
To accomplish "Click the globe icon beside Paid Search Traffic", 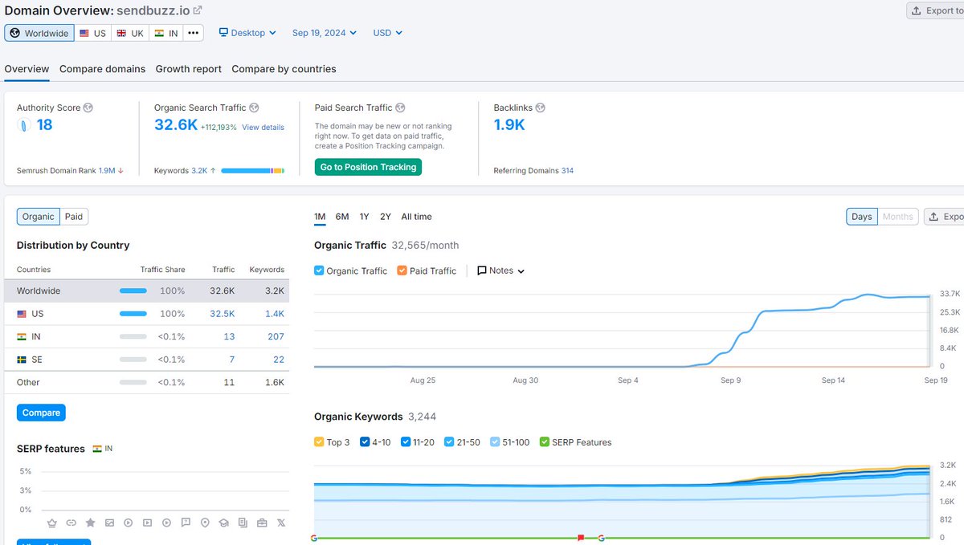I will (400, 108).
